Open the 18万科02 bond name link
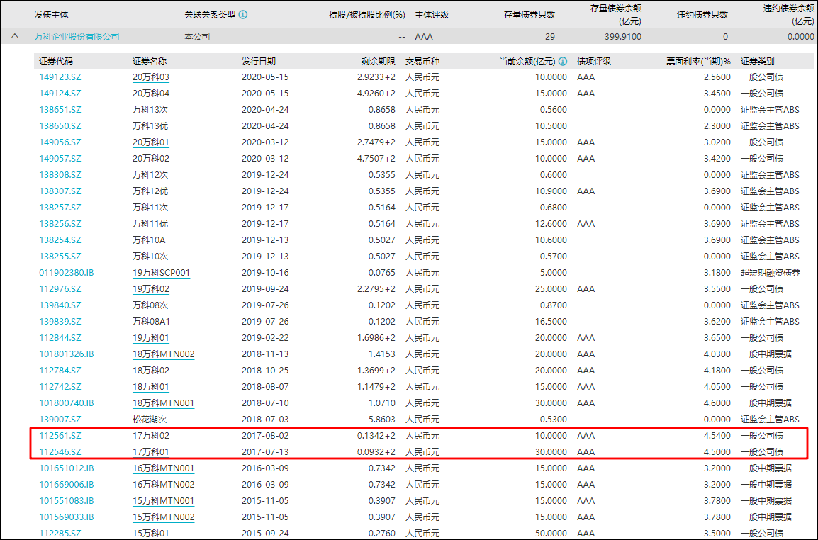The width and height of the screenshot is (818, 540). [151, 371]
